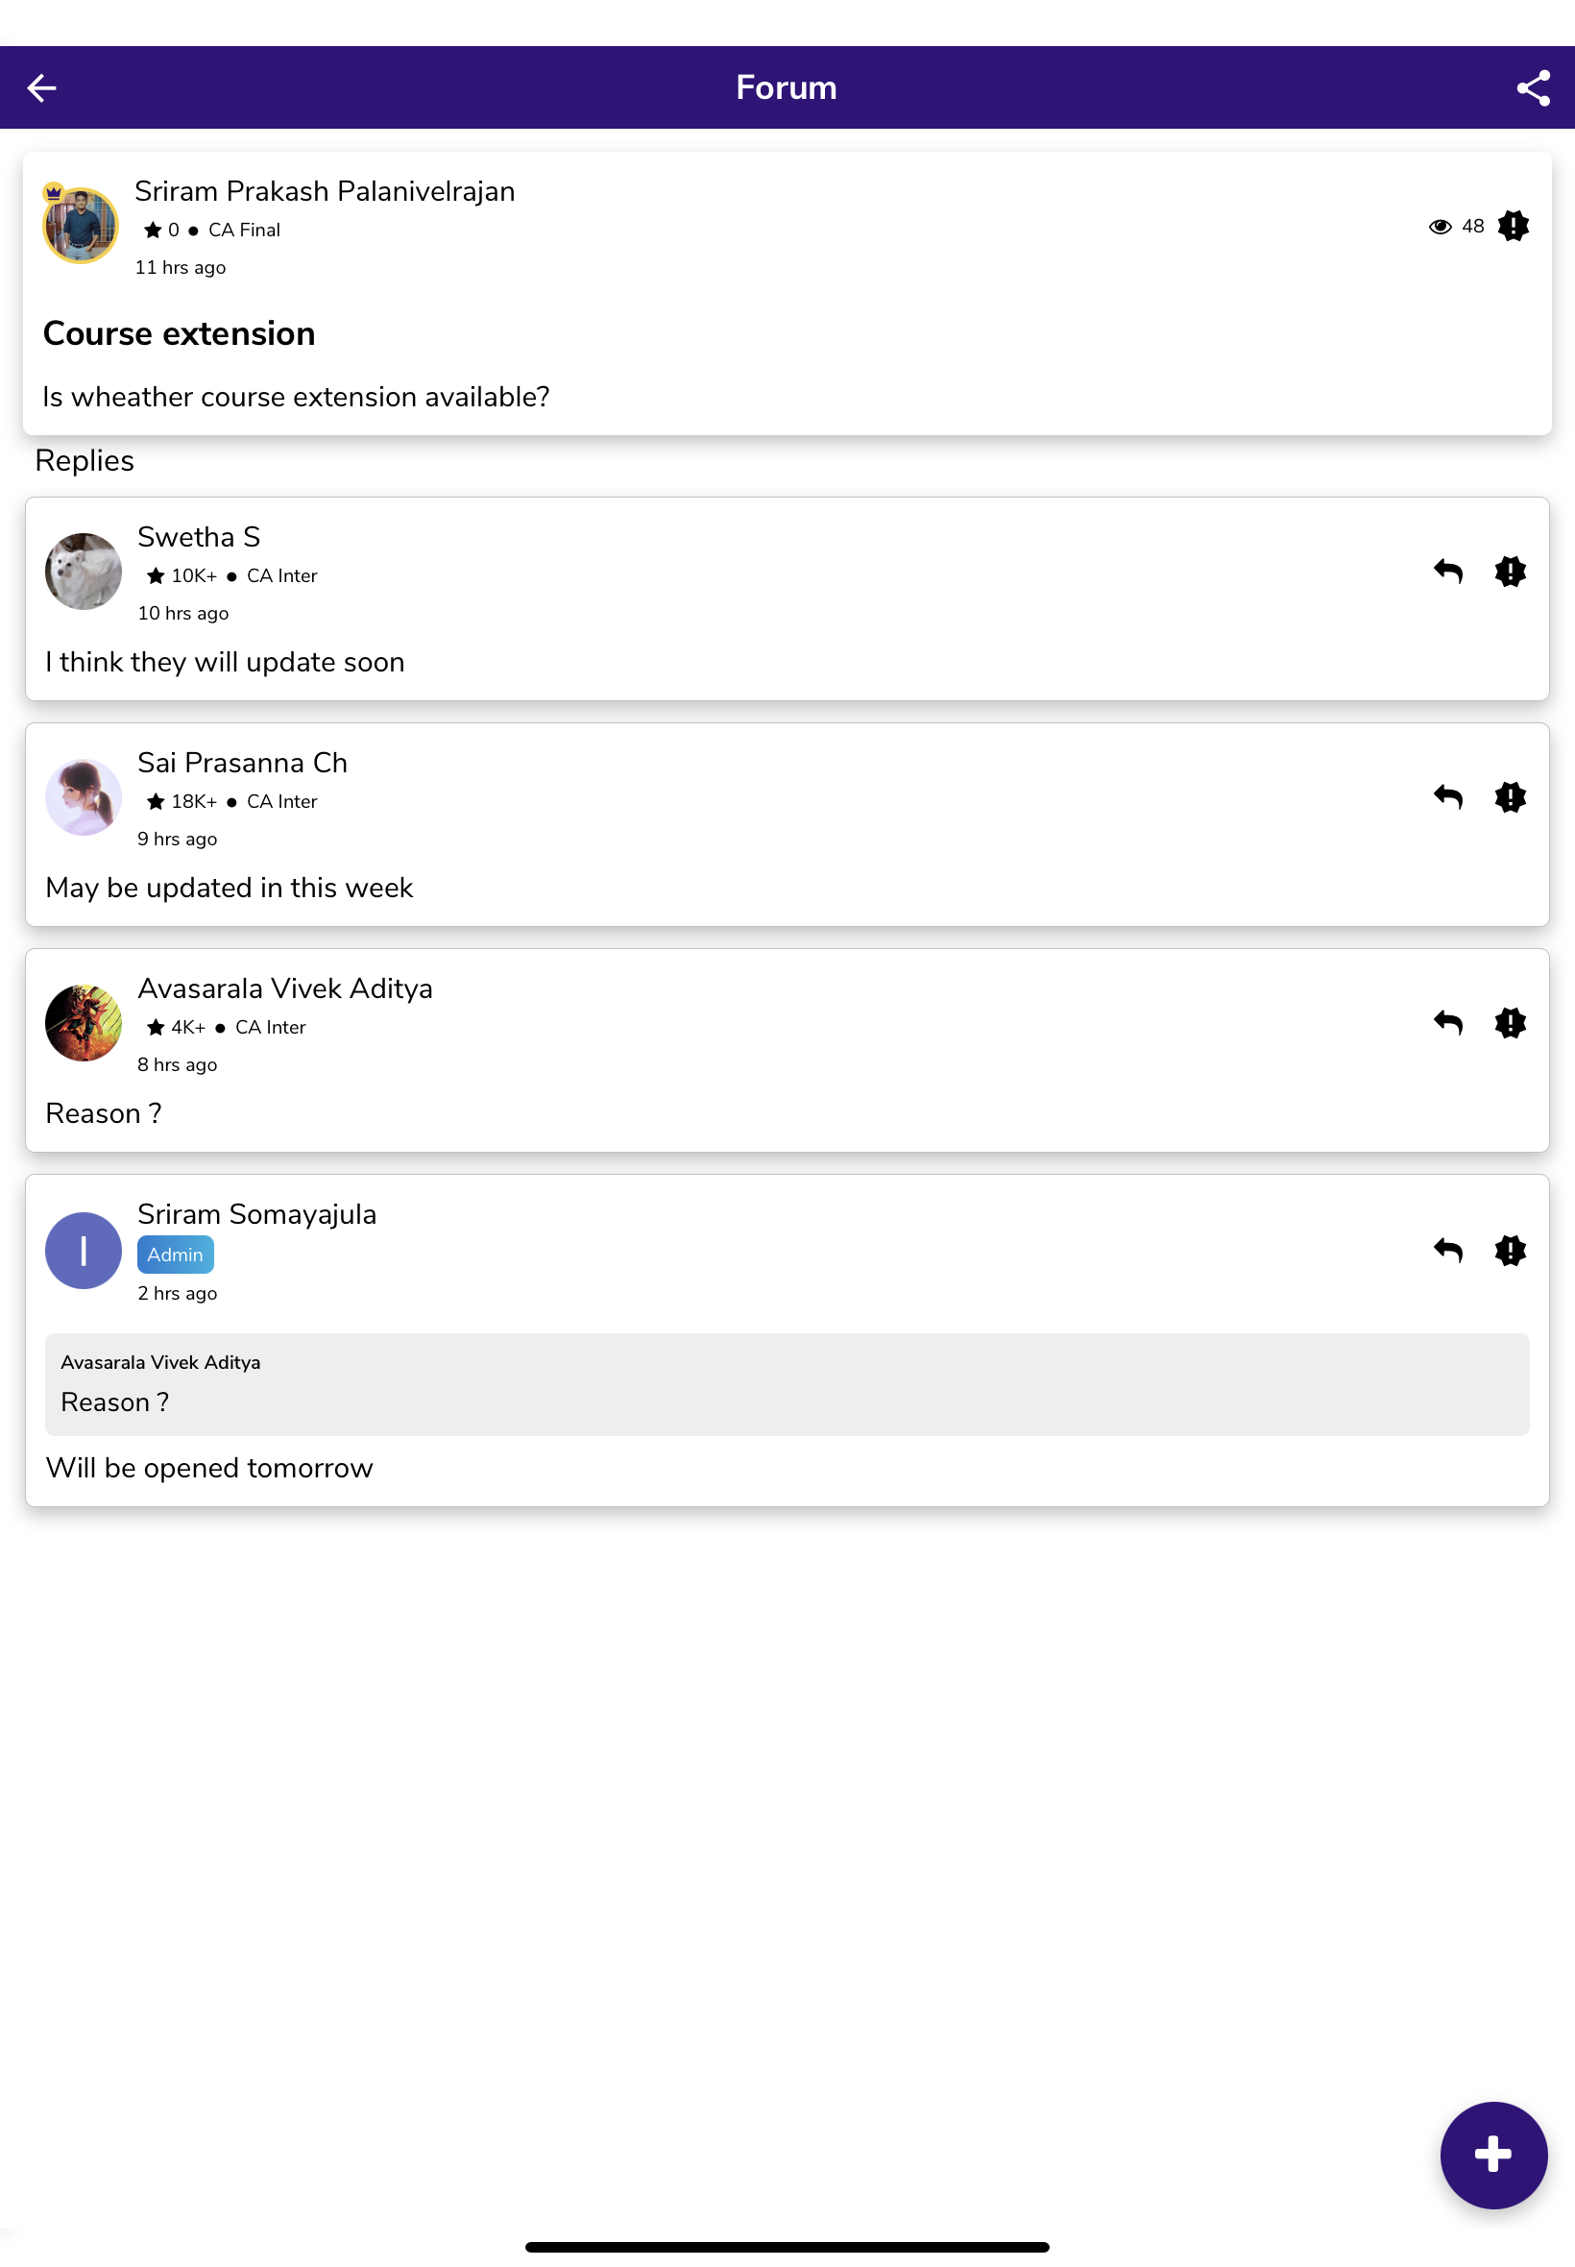Screen dimensions: 1575x2267
Task: Click the Admin badge
Action: (175, 1255)
